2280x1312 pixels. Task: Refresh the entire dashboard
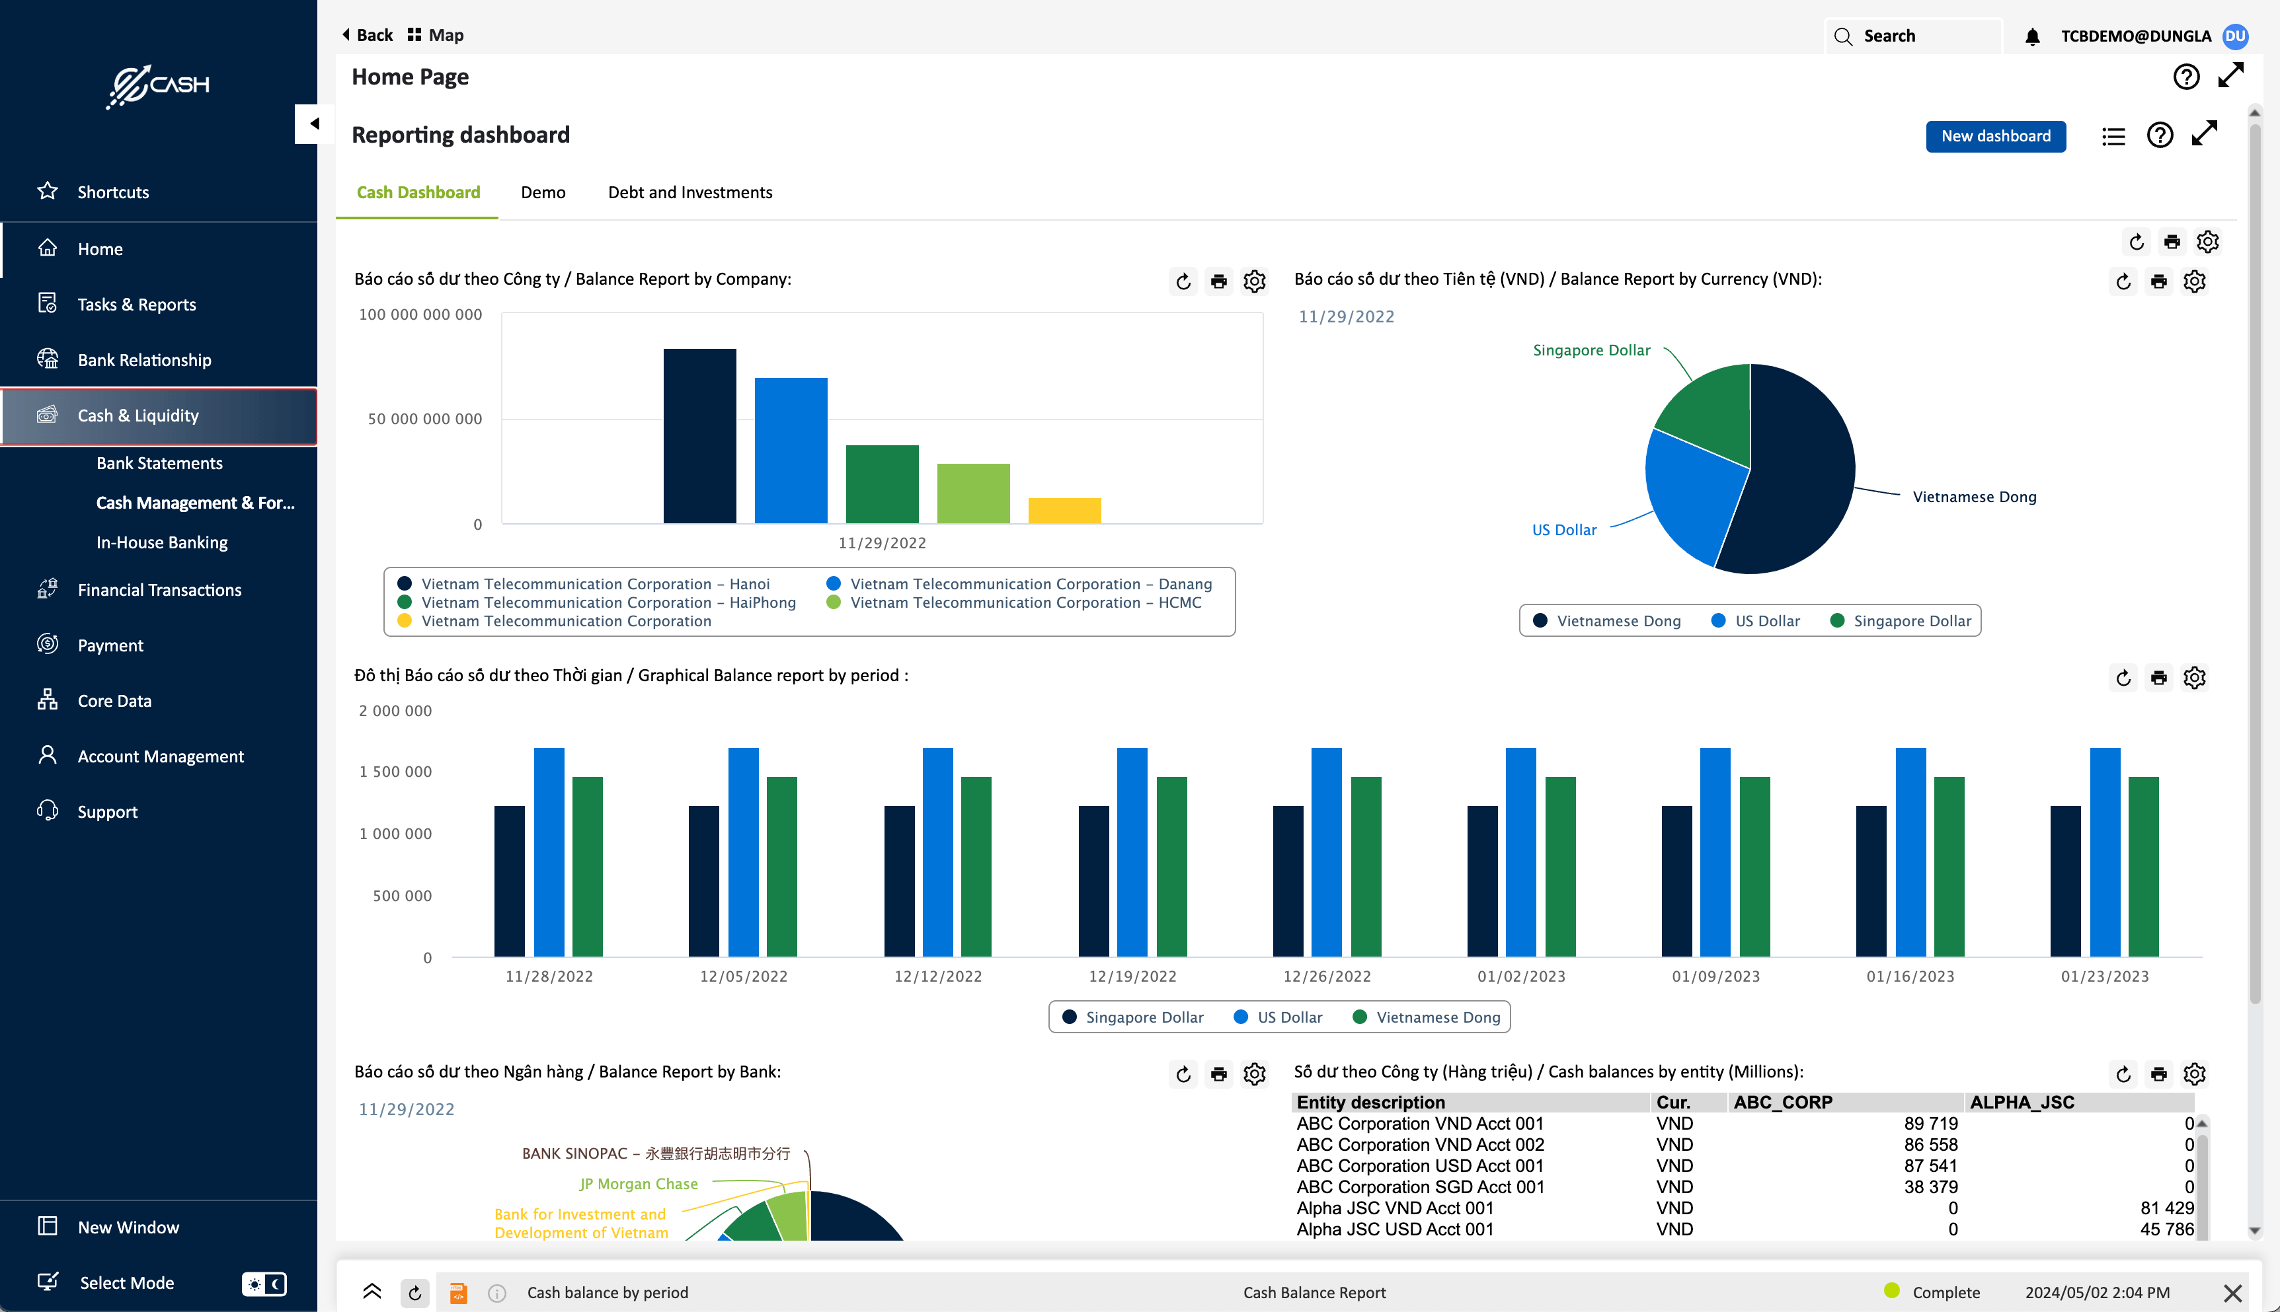(2136, 242)
